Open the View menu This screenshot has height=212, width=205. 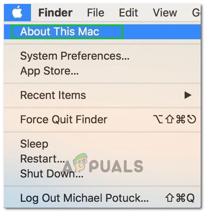click(165, 13)
